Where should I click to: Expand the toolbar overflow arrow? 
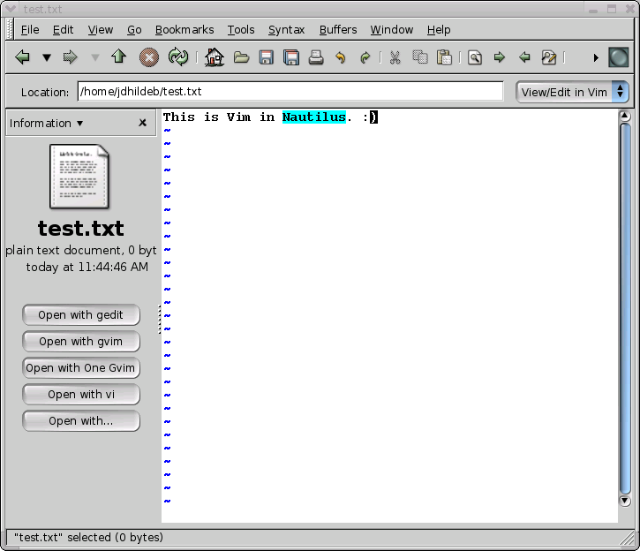pos(596,58)
